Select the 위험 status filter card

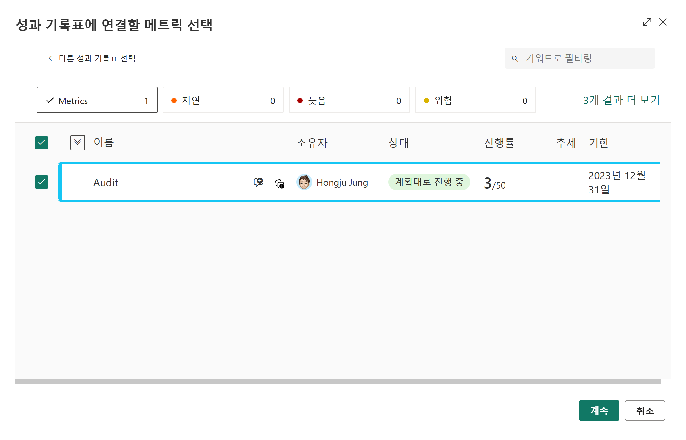coord(475,100)
